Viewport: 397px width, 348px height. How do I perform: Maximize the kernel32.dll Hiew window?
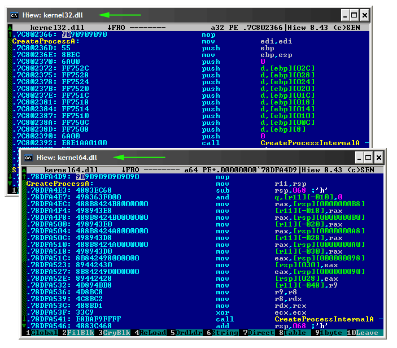(354, 15)
